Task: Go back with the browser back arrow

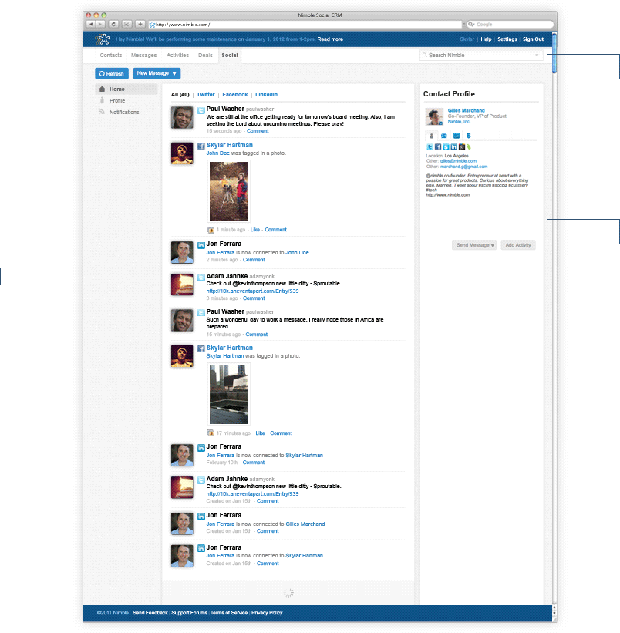Action: [x=91, y=24]
